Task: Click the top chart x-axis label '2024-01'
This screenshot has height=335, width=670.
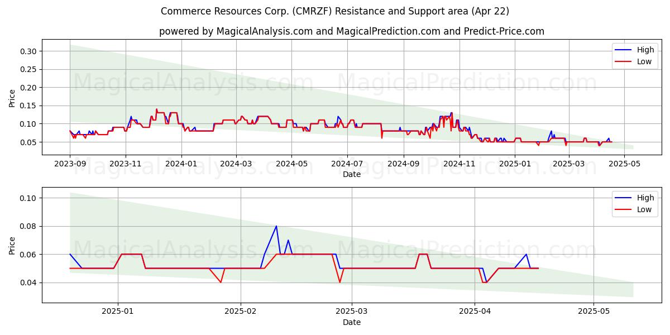Action: pyautogui.click(x=181, y=164)
